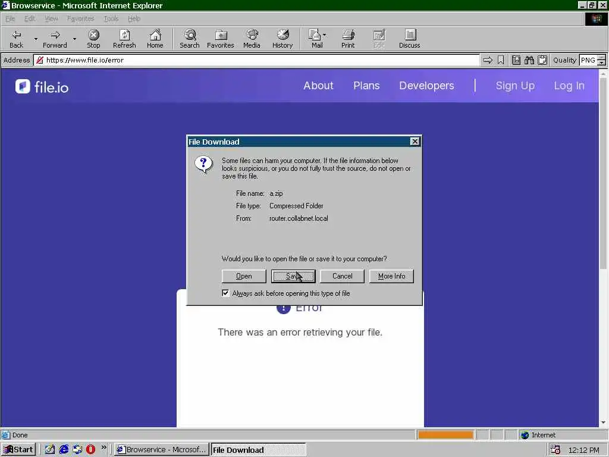This screenshot has height=457, width=609.
Task: Click the Discuss toolbar icon
Action: pos(409,39)
